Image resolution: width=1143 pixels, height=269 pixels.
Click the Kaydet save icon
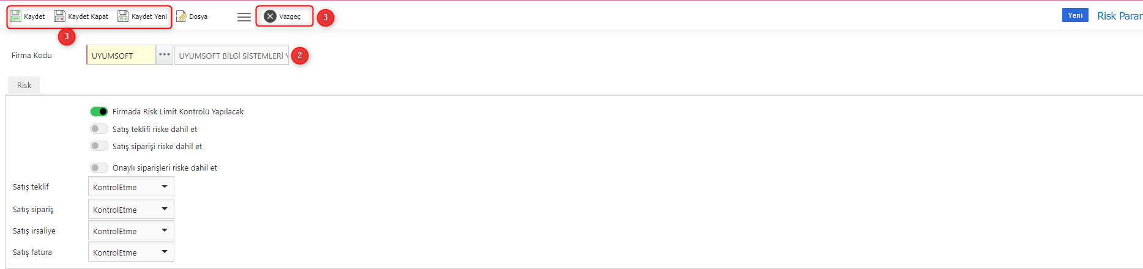pyautogui.click(x=15, y=17)
